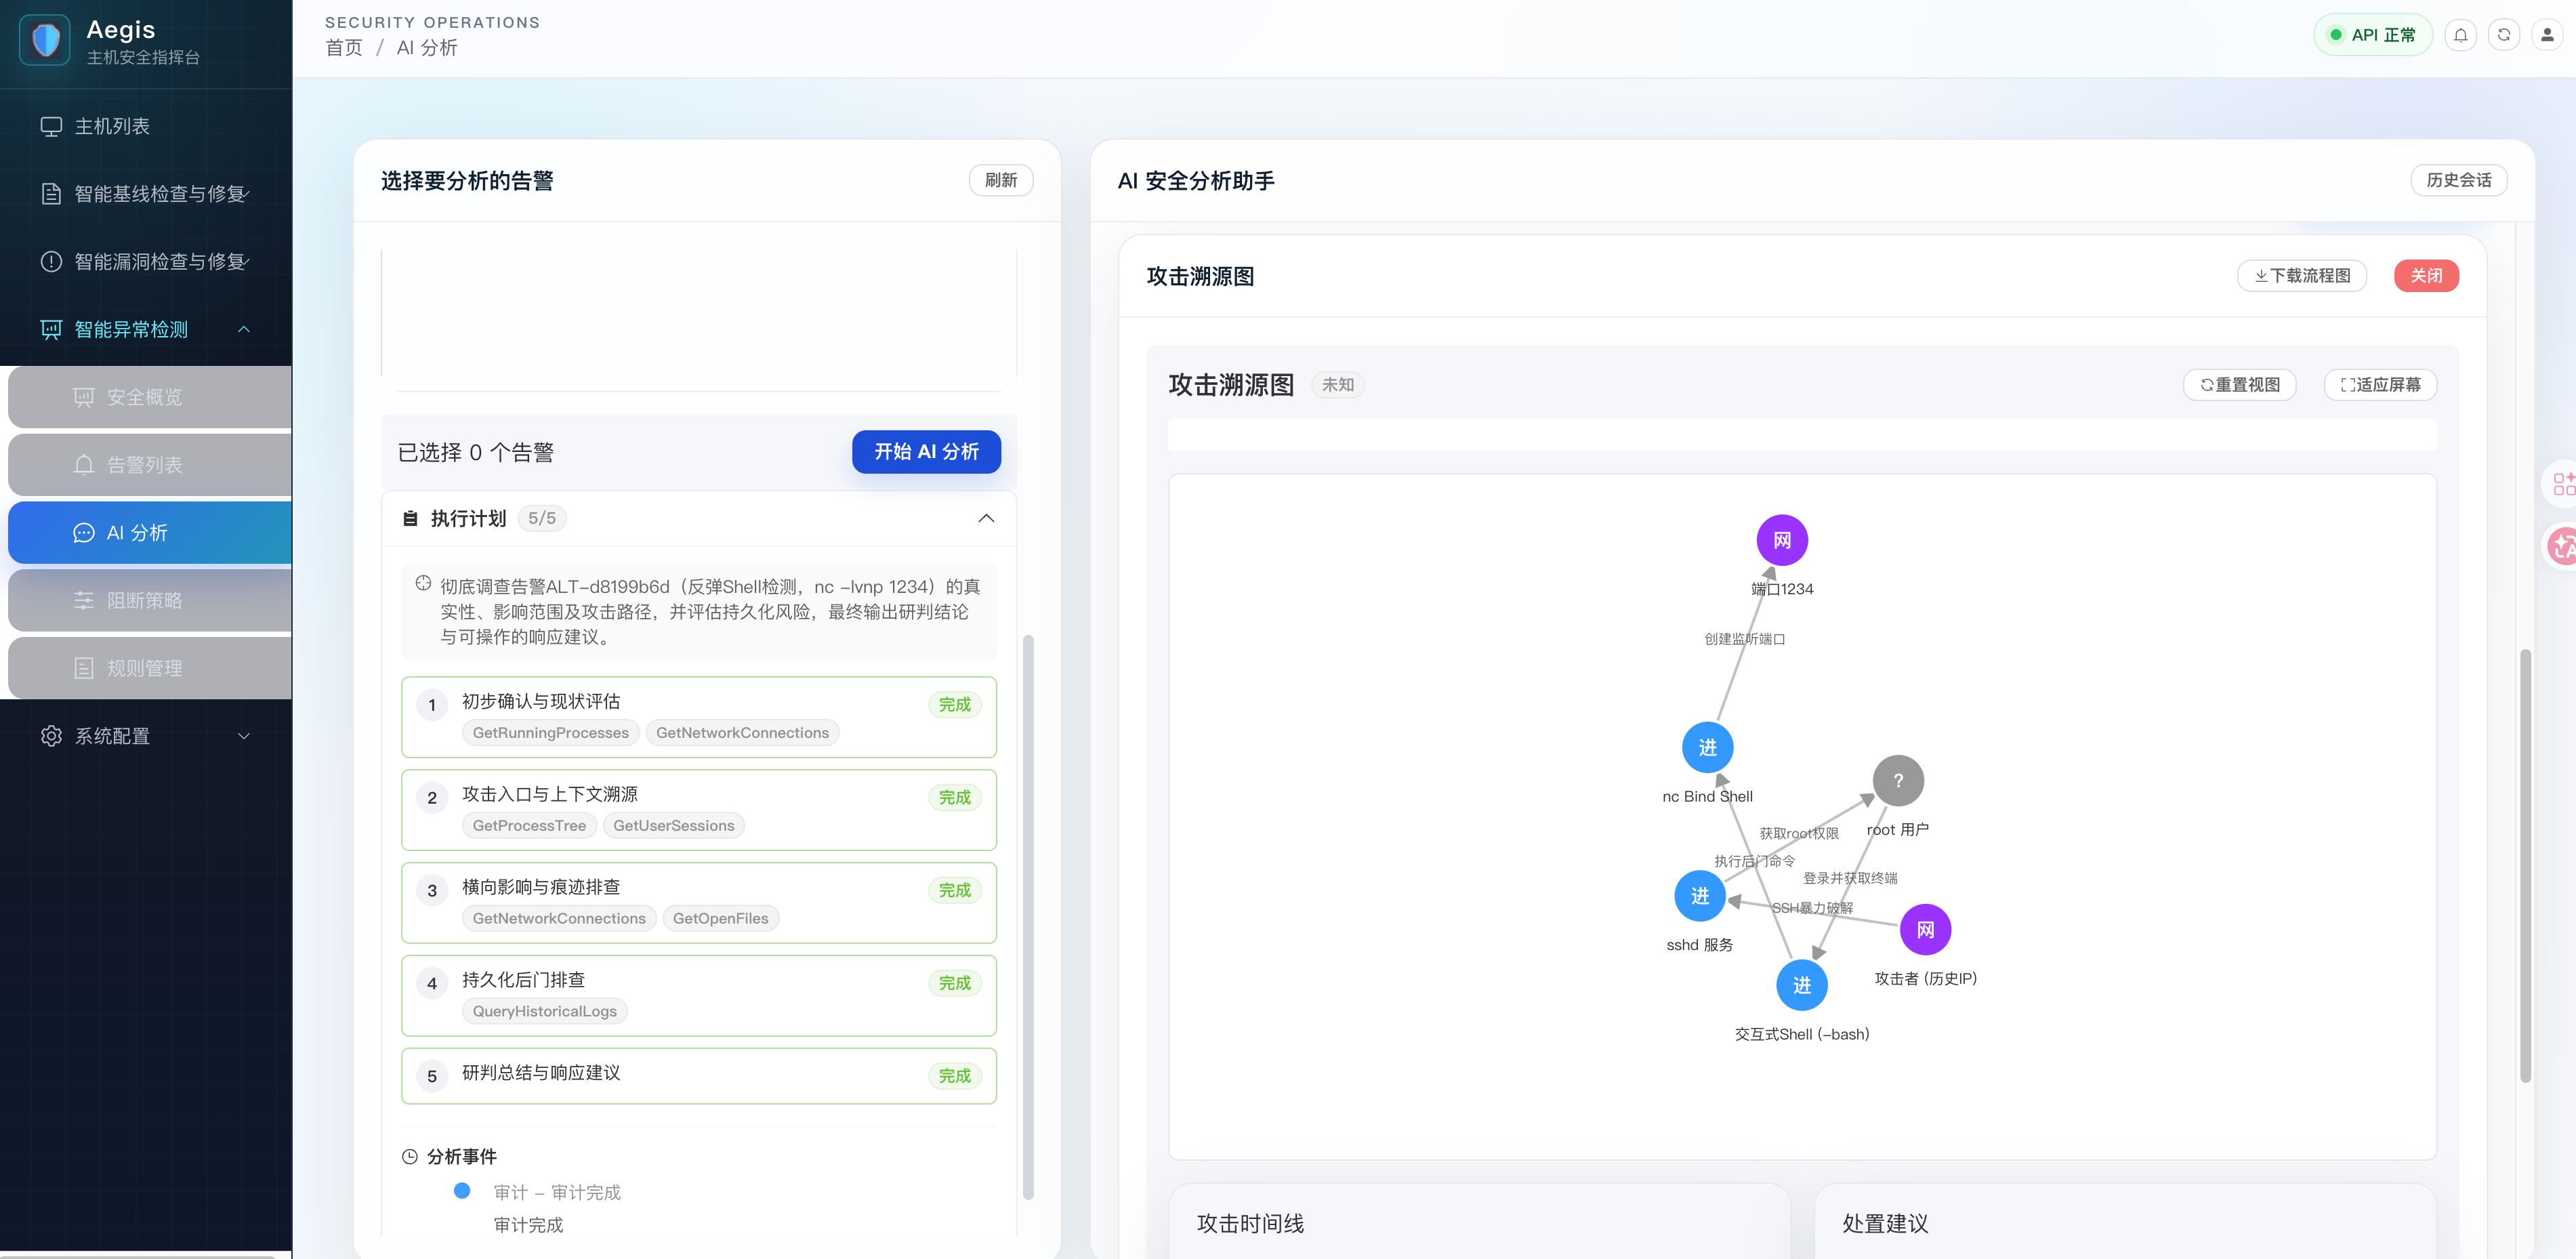
Task: Click the GetUserSessions tag
Action: 674,826
